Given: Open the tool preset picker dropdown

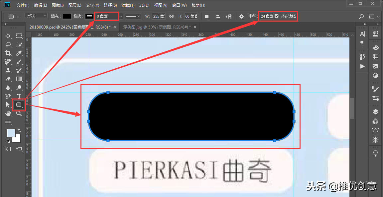Looking at the screenshot, I should tap(14, 17).
